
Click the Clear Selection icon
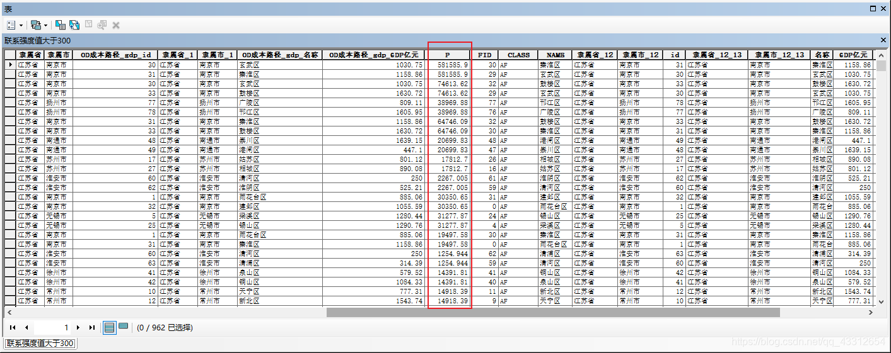[88, 25]
